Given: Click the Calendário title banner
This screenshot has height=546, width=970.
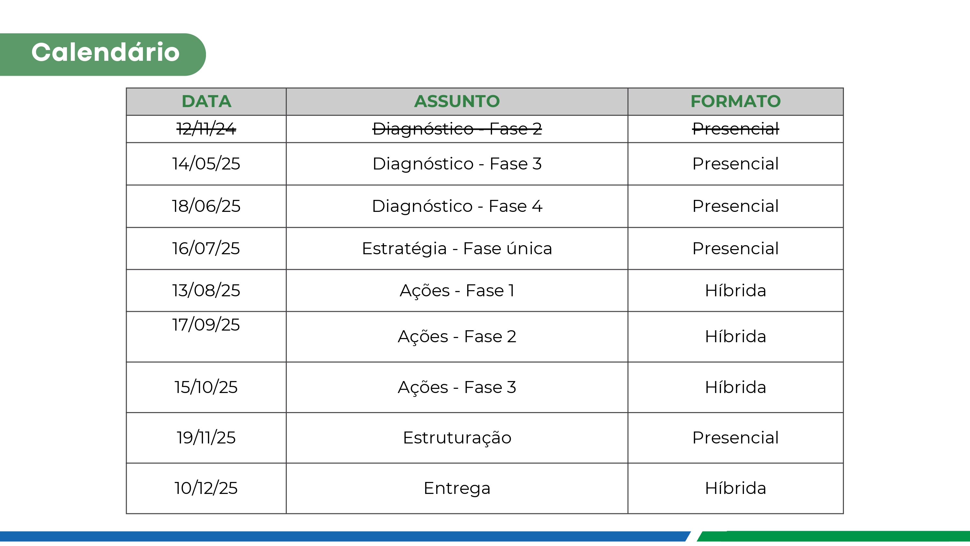Looking at the screenshot, I should 105,53.
